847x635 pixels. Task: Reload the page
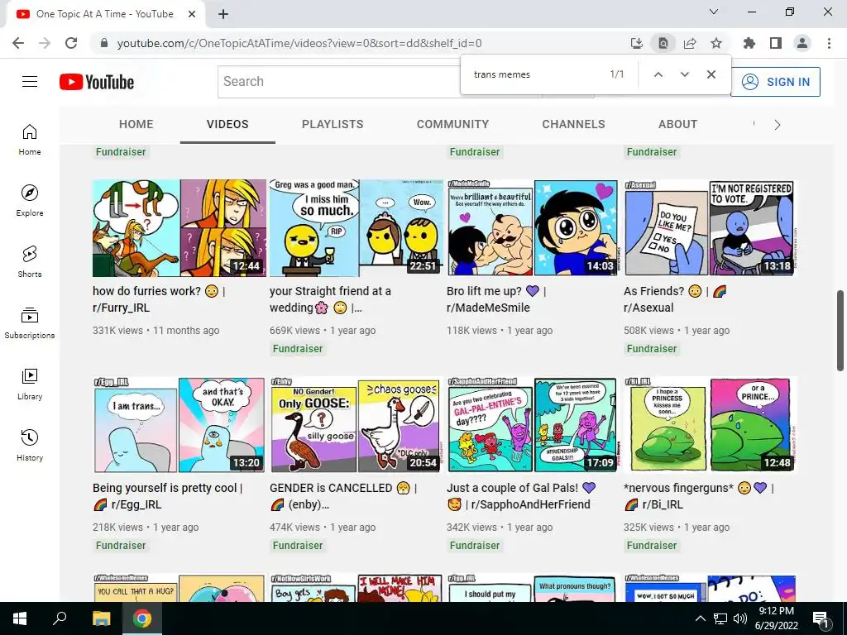pos(71,43)
